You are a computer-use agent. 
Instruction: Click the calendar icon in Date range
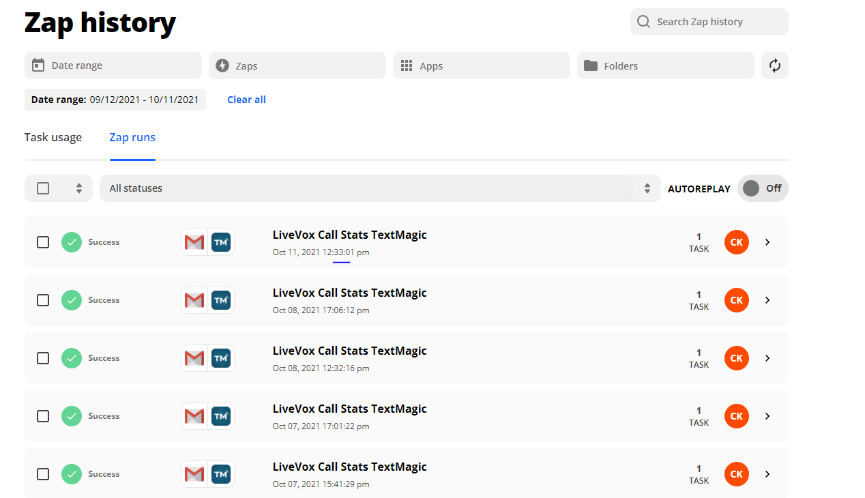point(38,65)
